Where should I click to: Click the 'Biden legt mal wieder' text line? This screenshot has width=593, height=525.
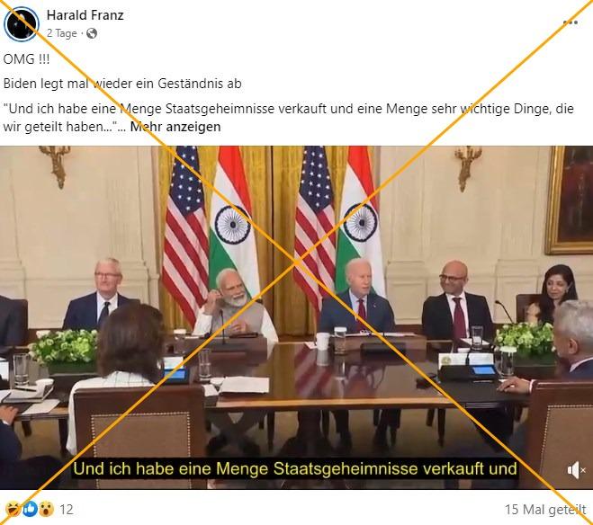122,84
